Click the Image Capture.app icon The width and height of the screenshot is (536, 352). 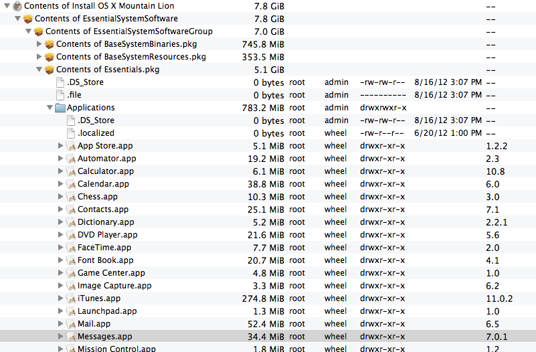pyautogui.click(x=71, y=286)
